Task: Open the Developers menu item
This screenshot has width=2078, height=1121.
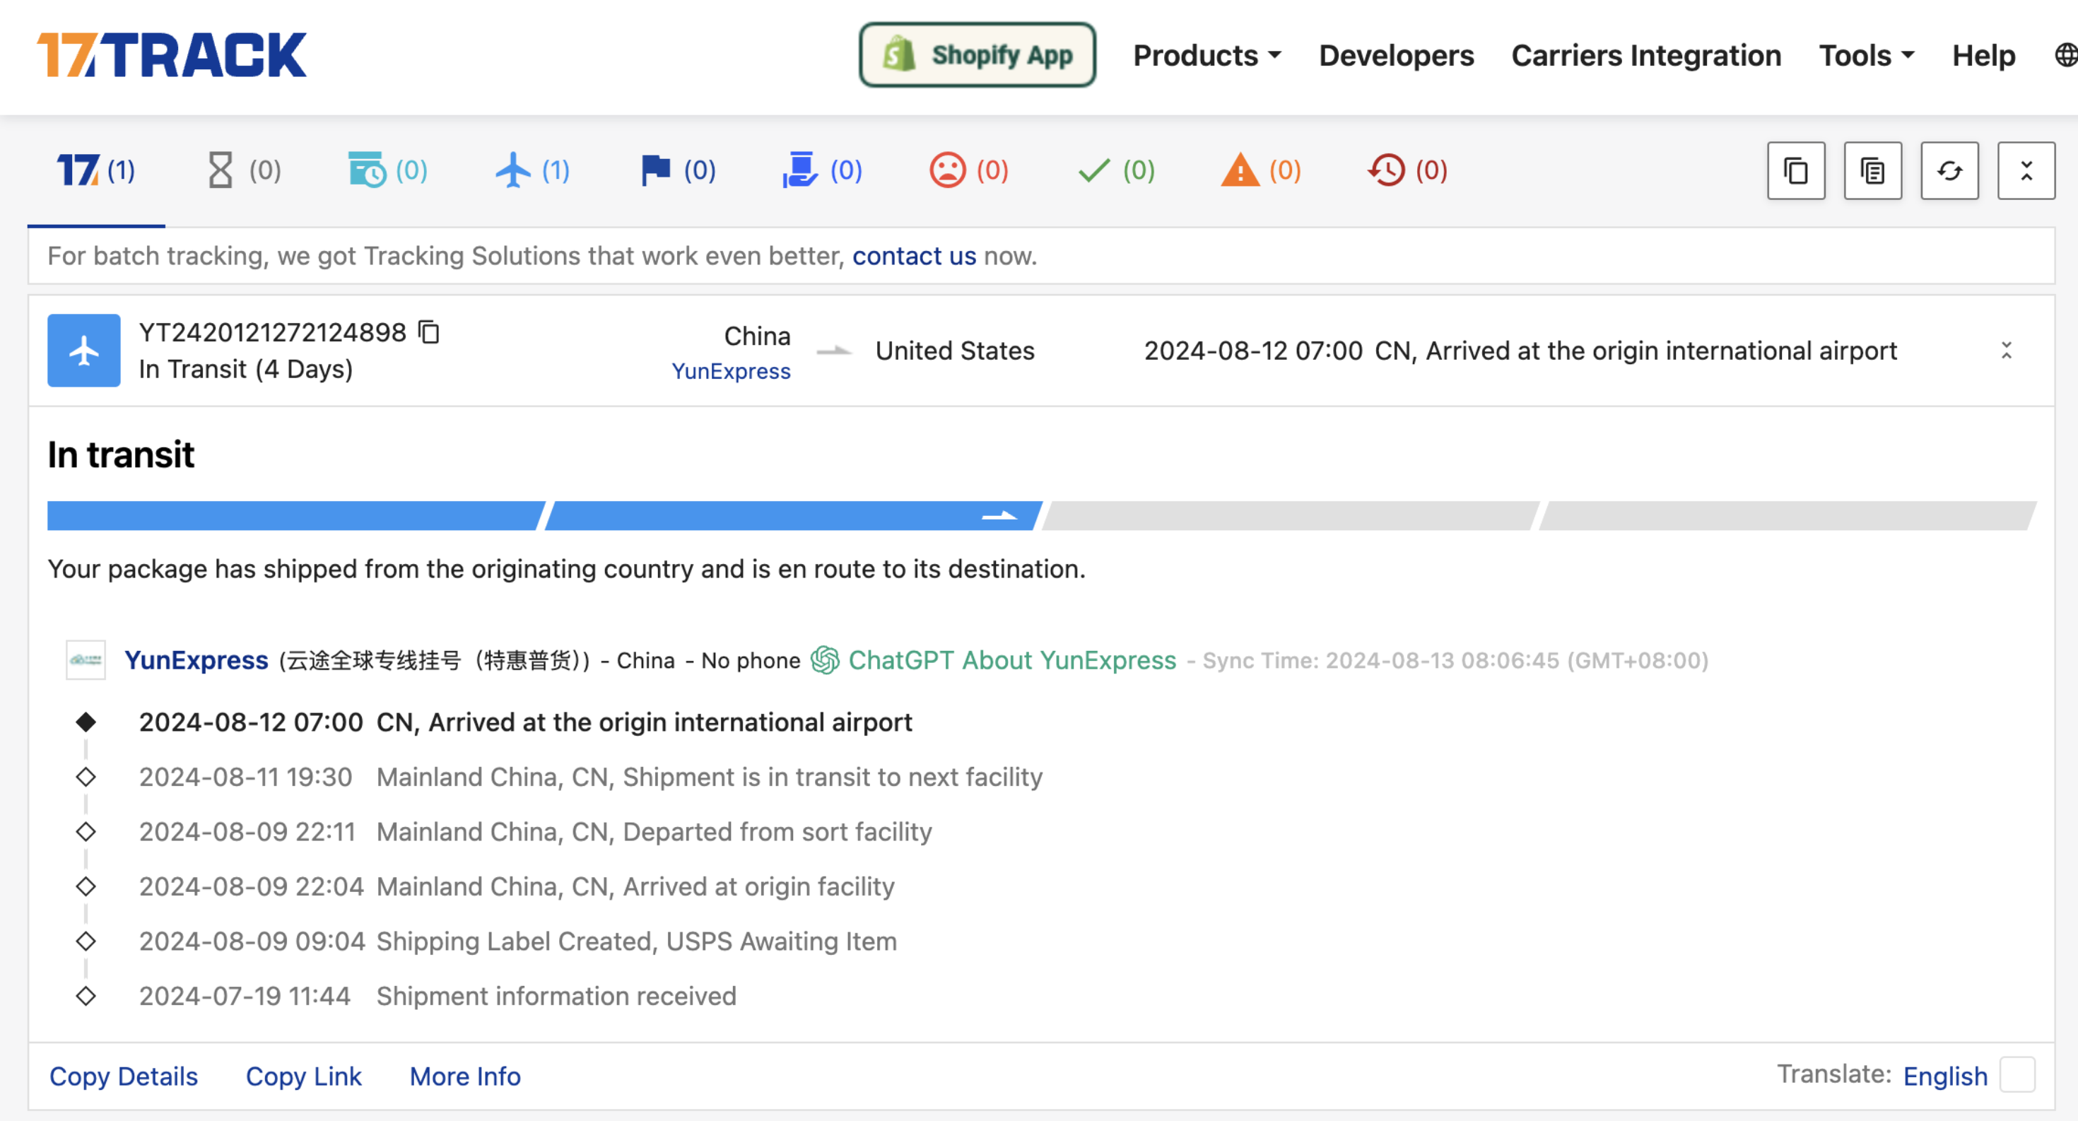Action: [1397, 56]
